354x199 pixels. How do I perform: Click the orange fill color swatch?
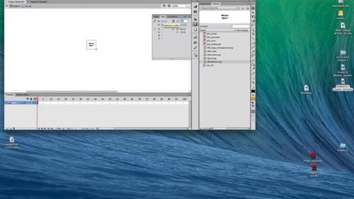[x=253, y=99]
